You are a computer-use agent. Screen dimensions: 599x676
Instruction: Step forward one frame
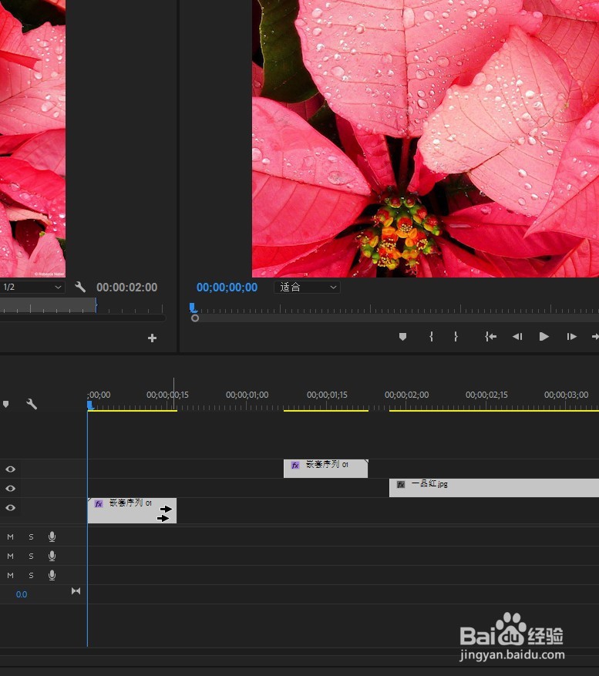coord(571,337)
